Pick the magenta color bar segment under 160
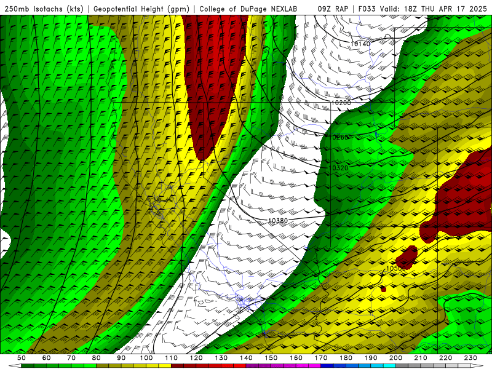Viewport: 492px width, 369px height. [302, 366]
